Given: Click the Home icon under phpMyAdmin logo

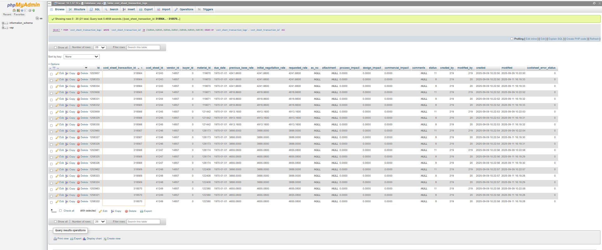Looking at the screenshot, I should click(x=14, y=10).
